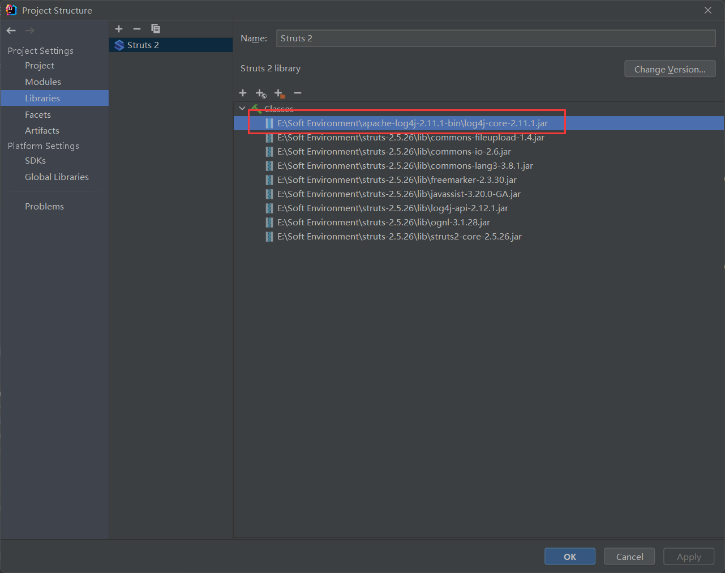Image resolution: width=725 pixels, height=573 pixels.
Task: Click the back navigation arrow
Action: tap(11, 31)
